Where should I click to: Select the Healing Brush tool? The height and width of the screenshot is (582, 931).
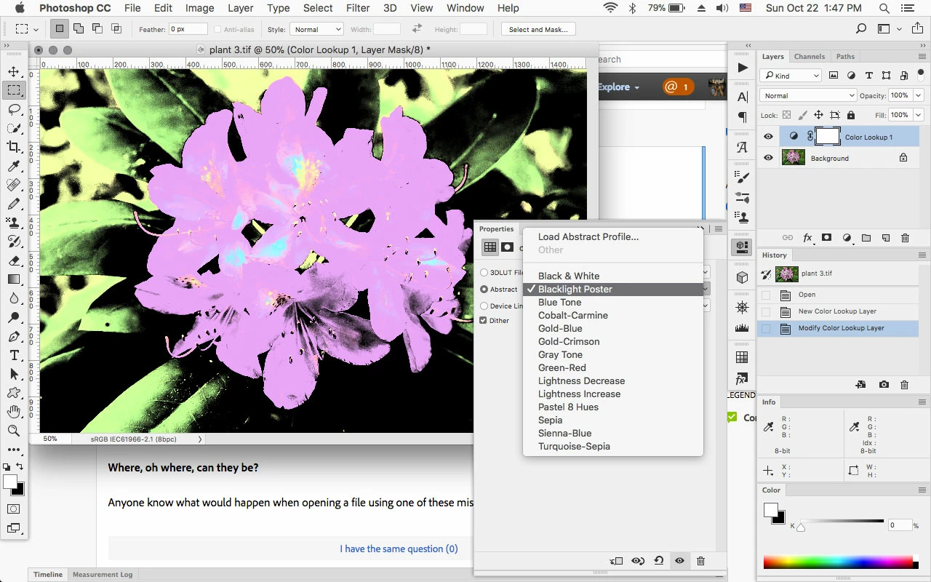pos(14,185)
